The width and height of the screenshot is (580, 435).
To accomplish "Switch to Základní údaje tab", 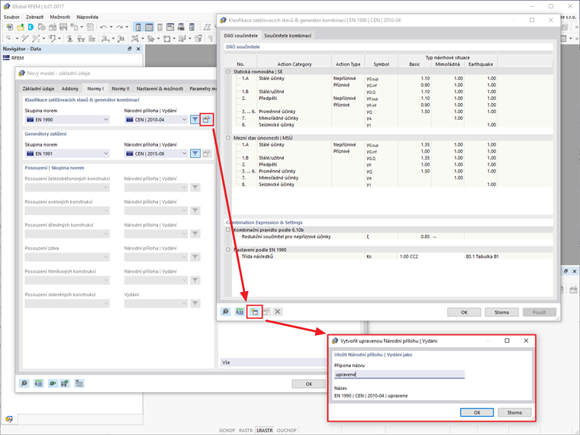I will 38,89.
